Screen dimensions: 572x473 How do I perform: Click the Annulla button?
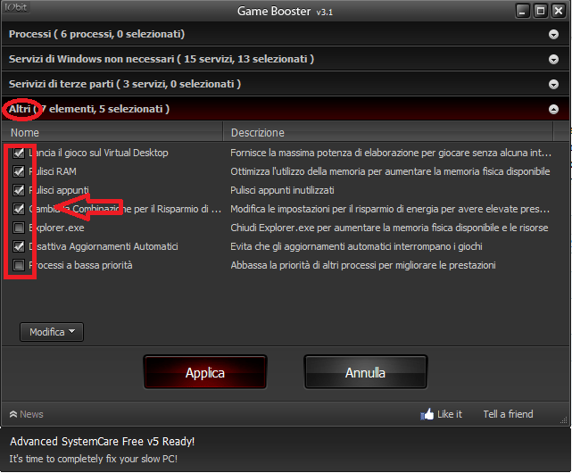[366, 372]
